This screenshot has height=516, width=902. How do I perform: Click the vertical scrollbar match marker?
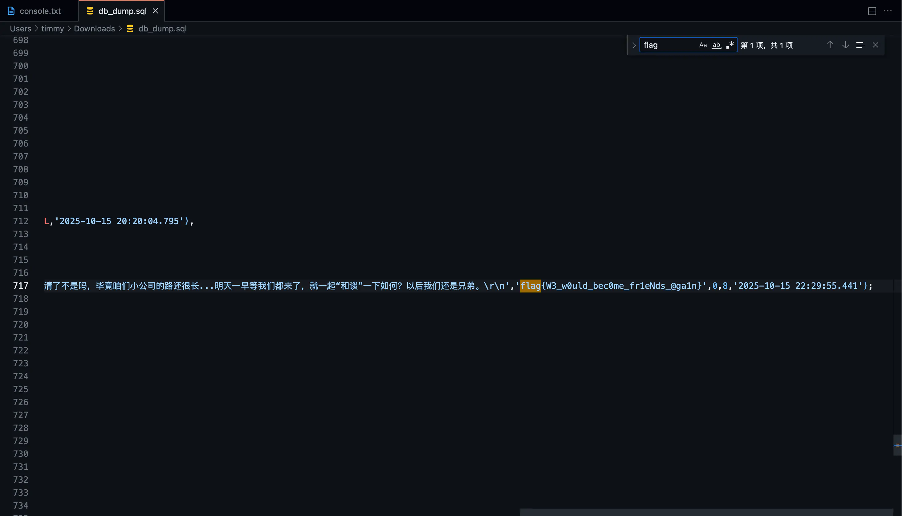coord(897,445)
